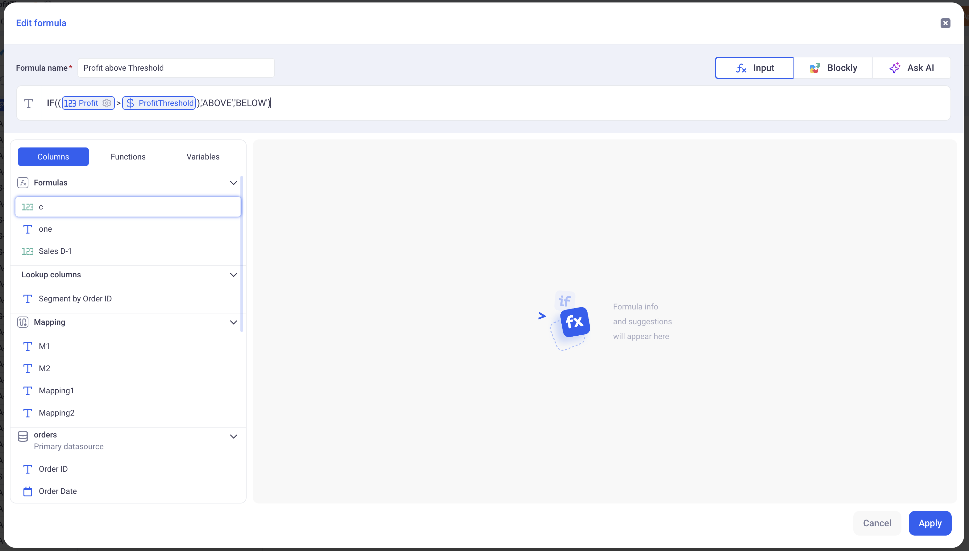The height and width of the screenshot is (551, 969).
Task: Open the Functions tab
Action: tap(128, 157)
